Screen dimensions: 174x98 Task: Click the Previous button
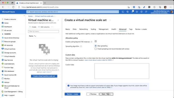93,94
